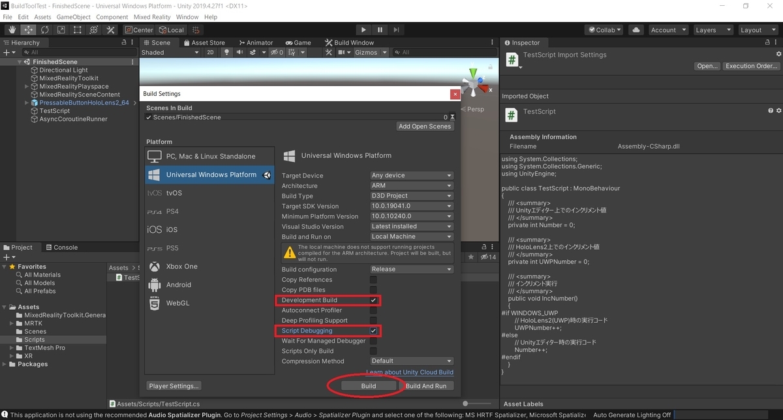Select Android platform in the list
Image resolution: width=783 pixels, height=420 pixels.
click(178, 285)
